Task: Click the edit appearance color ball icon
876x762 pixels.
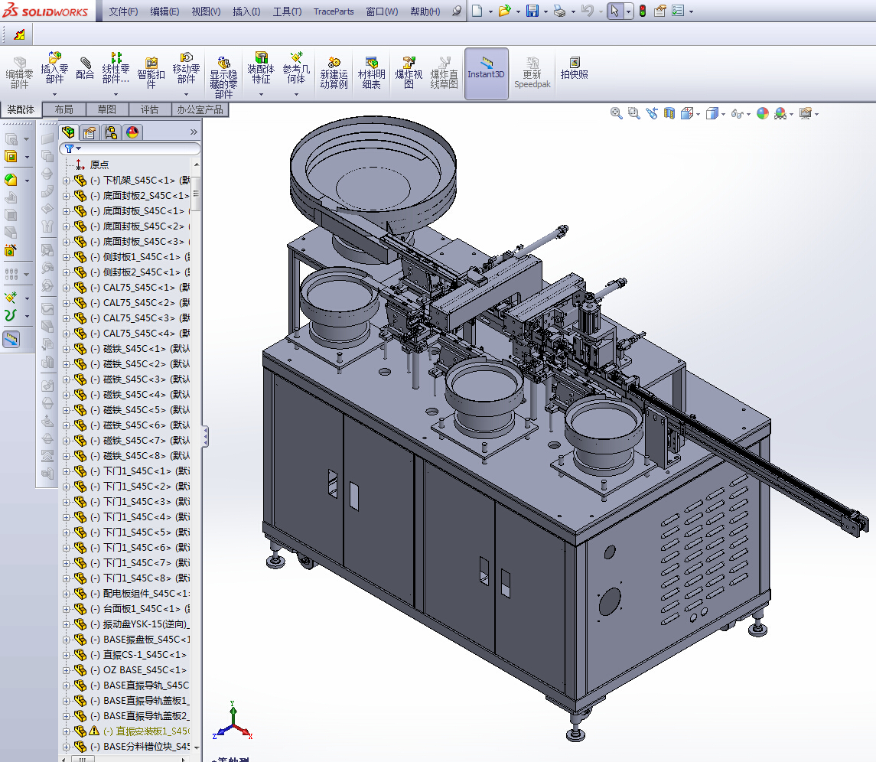Action: [x=762, y=113]
